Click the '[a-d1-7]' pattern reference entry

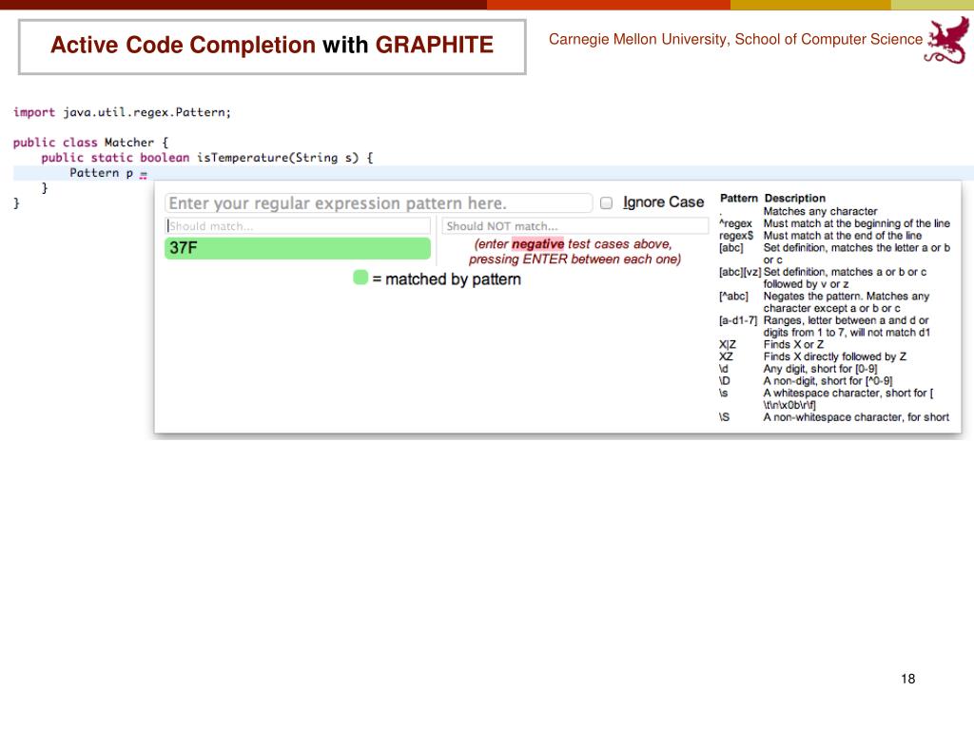click(x=738, y=320)
